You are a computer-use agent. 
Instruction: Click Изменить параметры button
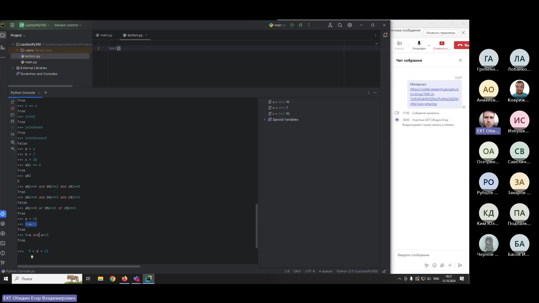pos(440,33)
